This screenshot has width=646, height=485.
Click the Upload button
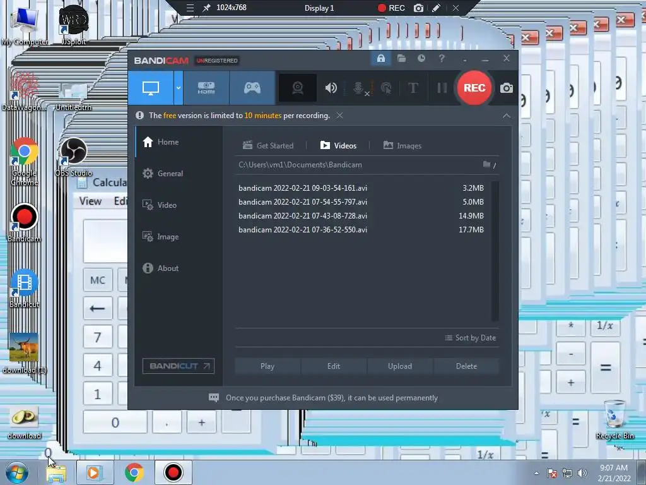[x=400, y=366]
